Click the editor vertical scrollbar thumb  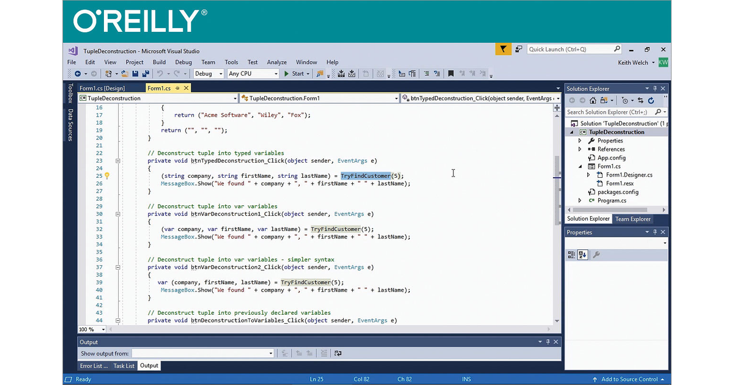pos(557,189)
